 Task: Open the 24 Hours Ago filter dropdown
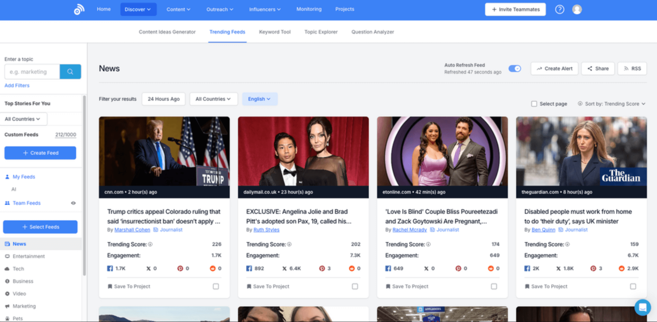coord(163,99)
